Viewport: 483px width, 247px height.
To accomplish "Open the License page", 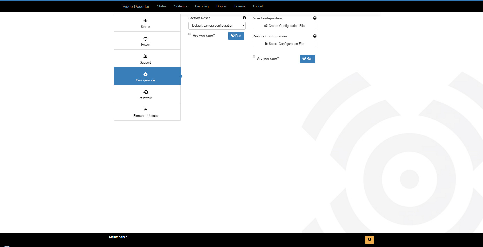I will coord(240,6).
